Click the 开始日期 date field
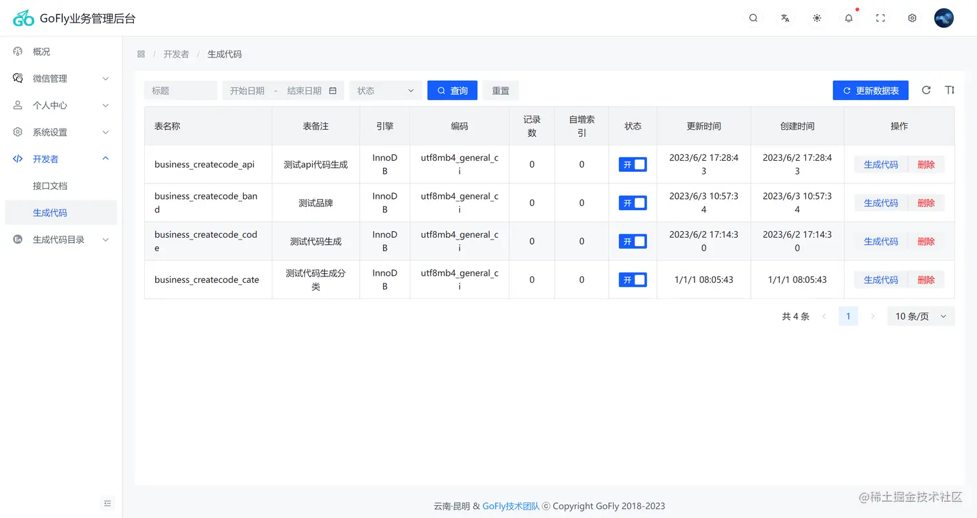Viewport: 977px width, 518px height. 247,90
